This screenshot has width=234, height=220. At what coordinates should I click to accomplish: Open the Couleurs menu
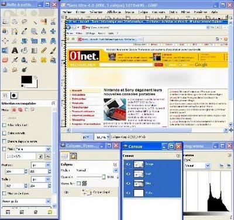[x=159, y=12]
